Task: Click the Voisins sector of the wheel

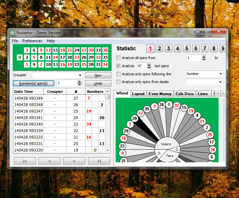Action: [166, 144]
